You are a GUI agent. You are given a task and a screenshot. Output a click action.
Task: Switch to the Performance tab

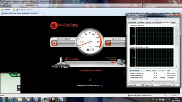156,22
